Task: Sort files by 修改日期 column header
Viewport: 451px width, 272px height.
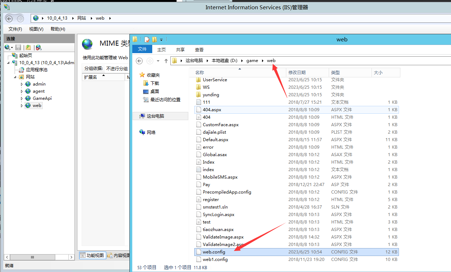Action: 297,73
